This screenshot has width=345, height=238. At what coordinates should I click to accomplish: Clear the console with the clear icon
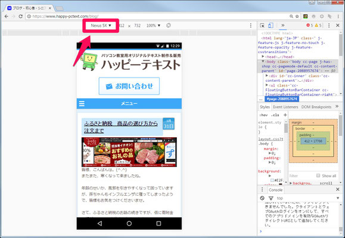[262, 198]
